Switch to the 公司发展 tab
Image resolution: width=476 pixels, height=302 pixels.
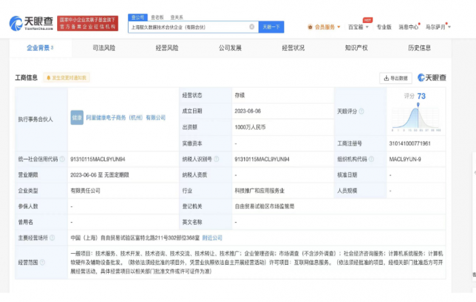click(x=230, y=48)
